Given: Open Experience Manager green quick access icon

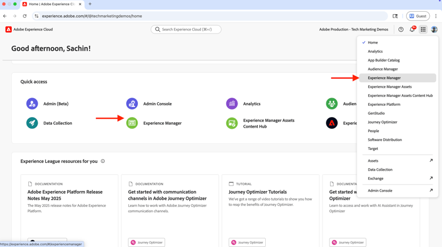Looking at the screenshot, I should pos(132,123).
